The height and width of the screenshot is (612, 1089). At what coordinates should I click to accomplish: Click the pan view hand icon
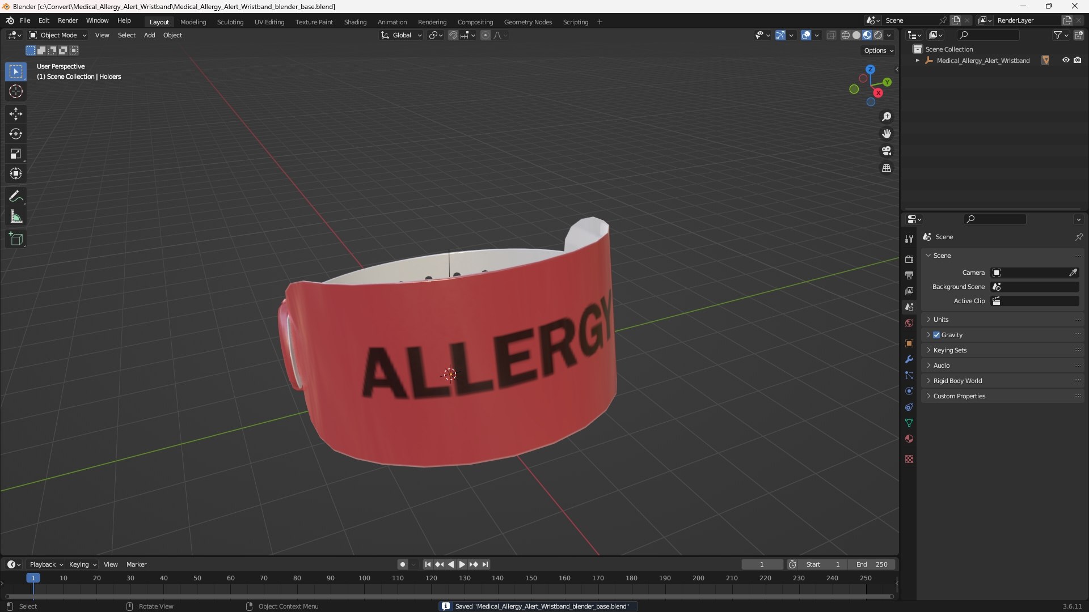887,134
